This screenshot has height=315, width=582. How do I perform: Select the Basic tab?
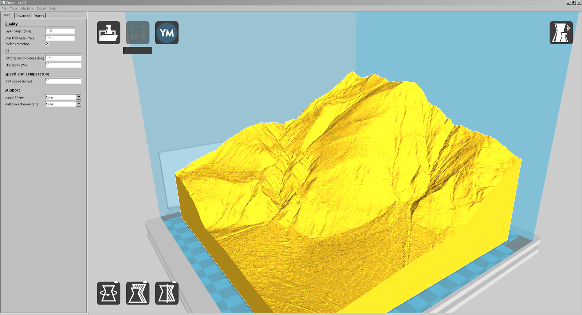[7, 15]
